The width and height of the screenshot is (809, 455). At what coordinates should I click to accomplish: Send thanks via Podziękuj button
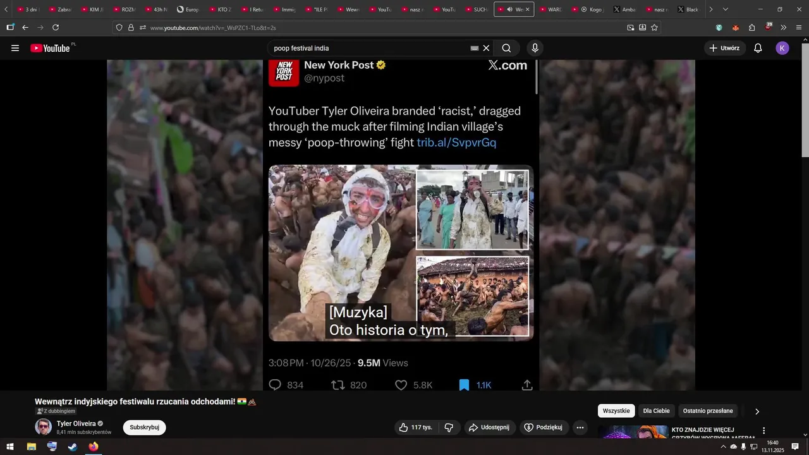pyautogui.click(x=544, y=428)
